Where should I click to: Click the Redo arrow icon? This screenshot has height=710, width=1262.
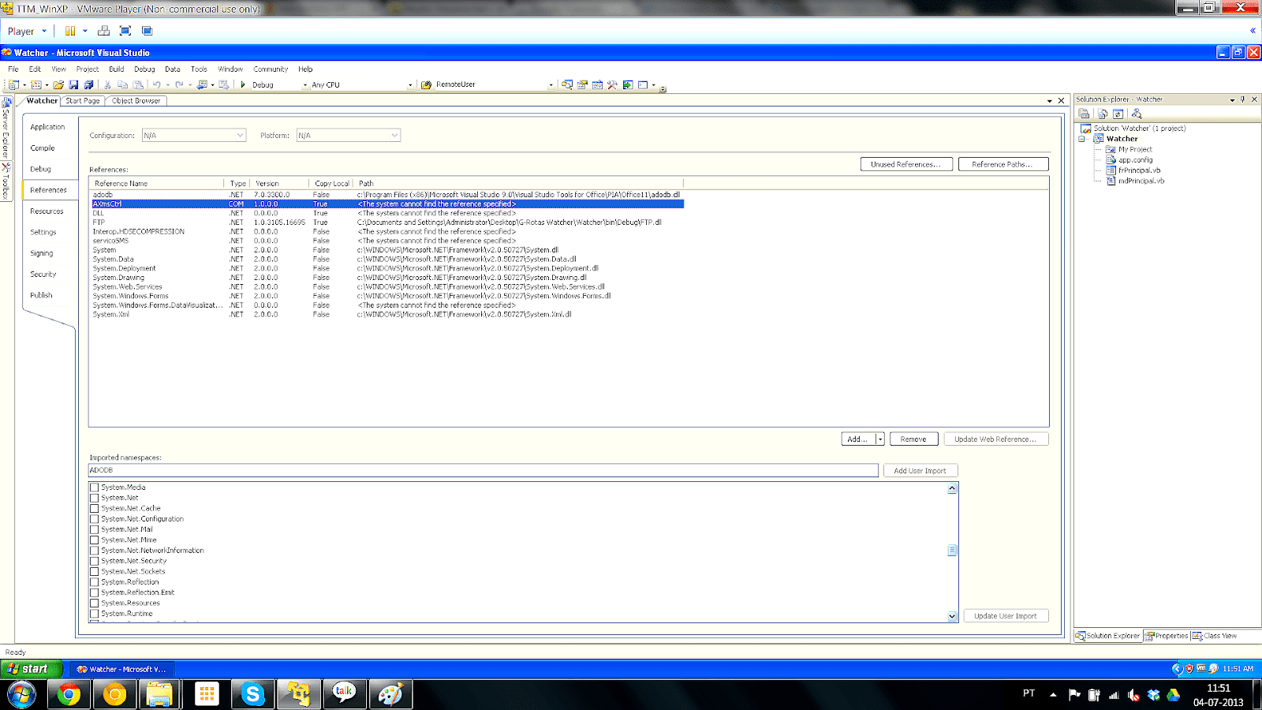tap(179, 84)
